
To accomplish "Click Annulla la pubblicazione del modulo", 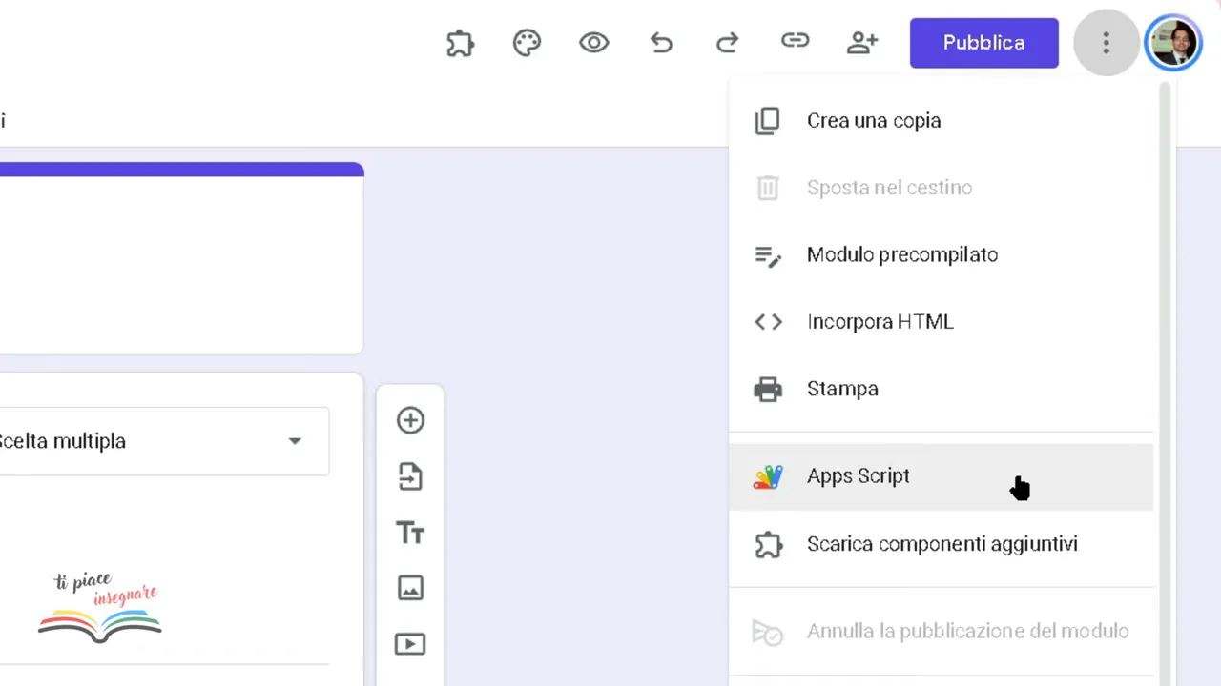I will coord(942,632).
